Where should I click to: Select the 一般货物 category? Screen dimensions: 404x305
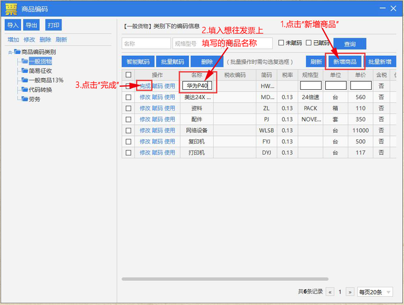pos(40,61)
